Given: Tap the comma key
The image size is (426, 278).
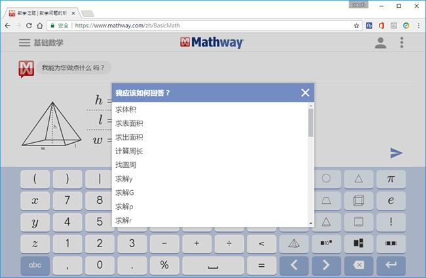Looking at the screenshot, I should click(x=68, y=266).
